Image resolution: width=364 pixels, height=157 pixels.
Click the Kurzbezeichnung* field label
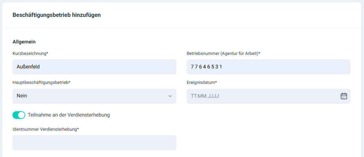tap(31, 53)
